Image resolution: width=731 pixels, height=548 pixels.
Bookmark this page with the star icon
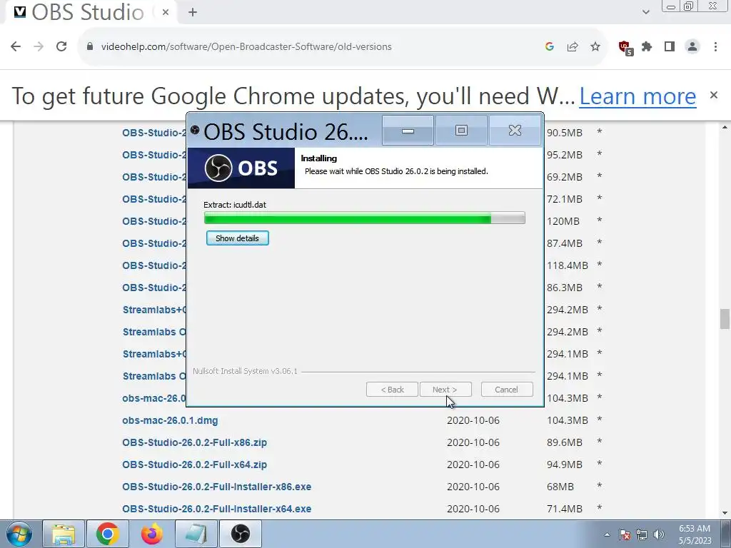[595, 46]
